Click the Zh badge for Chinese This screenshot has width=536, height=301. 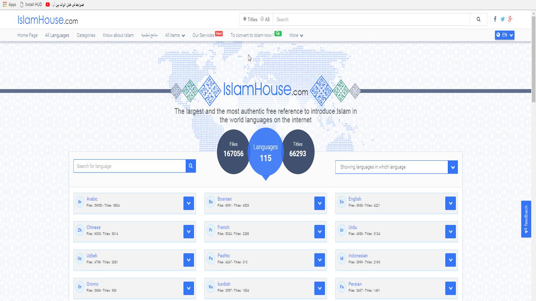tap(80, 230)
